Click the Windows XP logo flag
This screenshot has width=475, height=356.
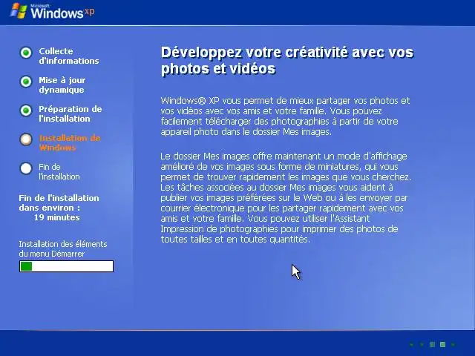pyautogui.click(x=19, y=11)
